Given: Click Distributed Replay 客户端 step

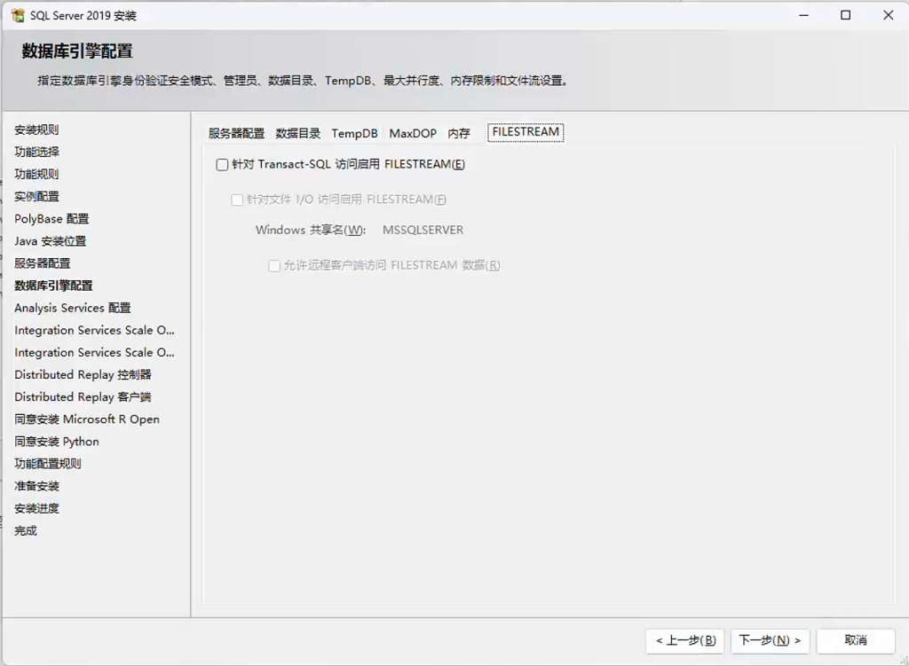Looking at the screenshot, I should (83, 397).
